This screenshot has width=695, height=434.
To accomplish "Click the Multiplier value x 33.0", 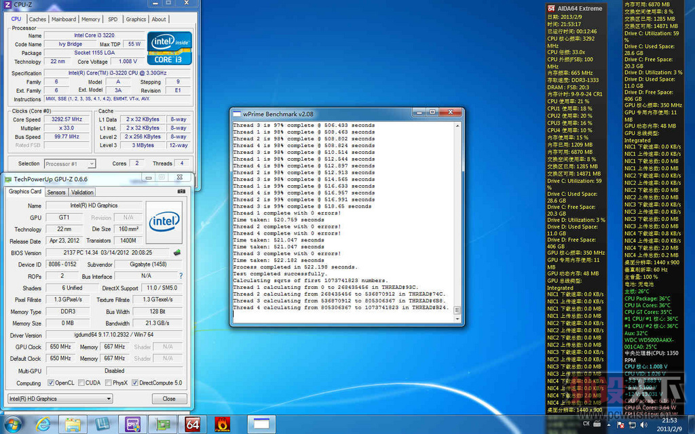I will [x=67, y=128].
